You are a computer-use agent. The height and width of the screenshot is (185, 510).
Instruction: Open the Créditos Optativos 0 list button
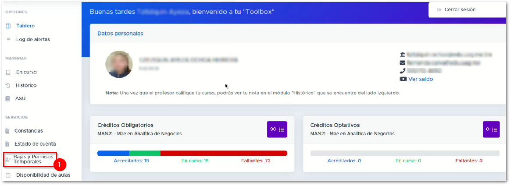click(491, 129)
